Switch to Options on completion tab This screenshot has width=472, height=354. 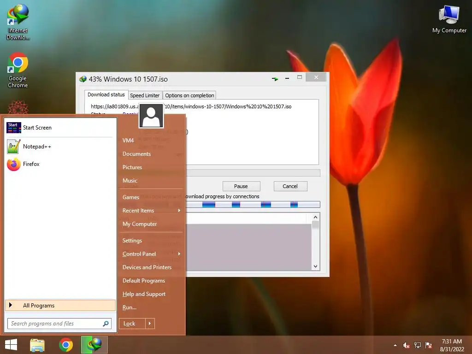(189, 95)
